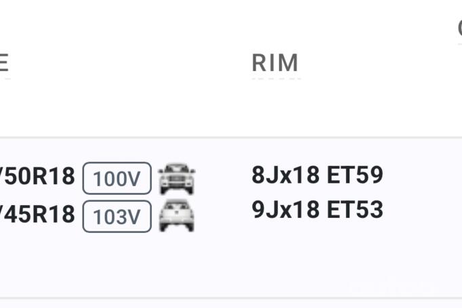Click the front axle car icon

click(176, 179)
